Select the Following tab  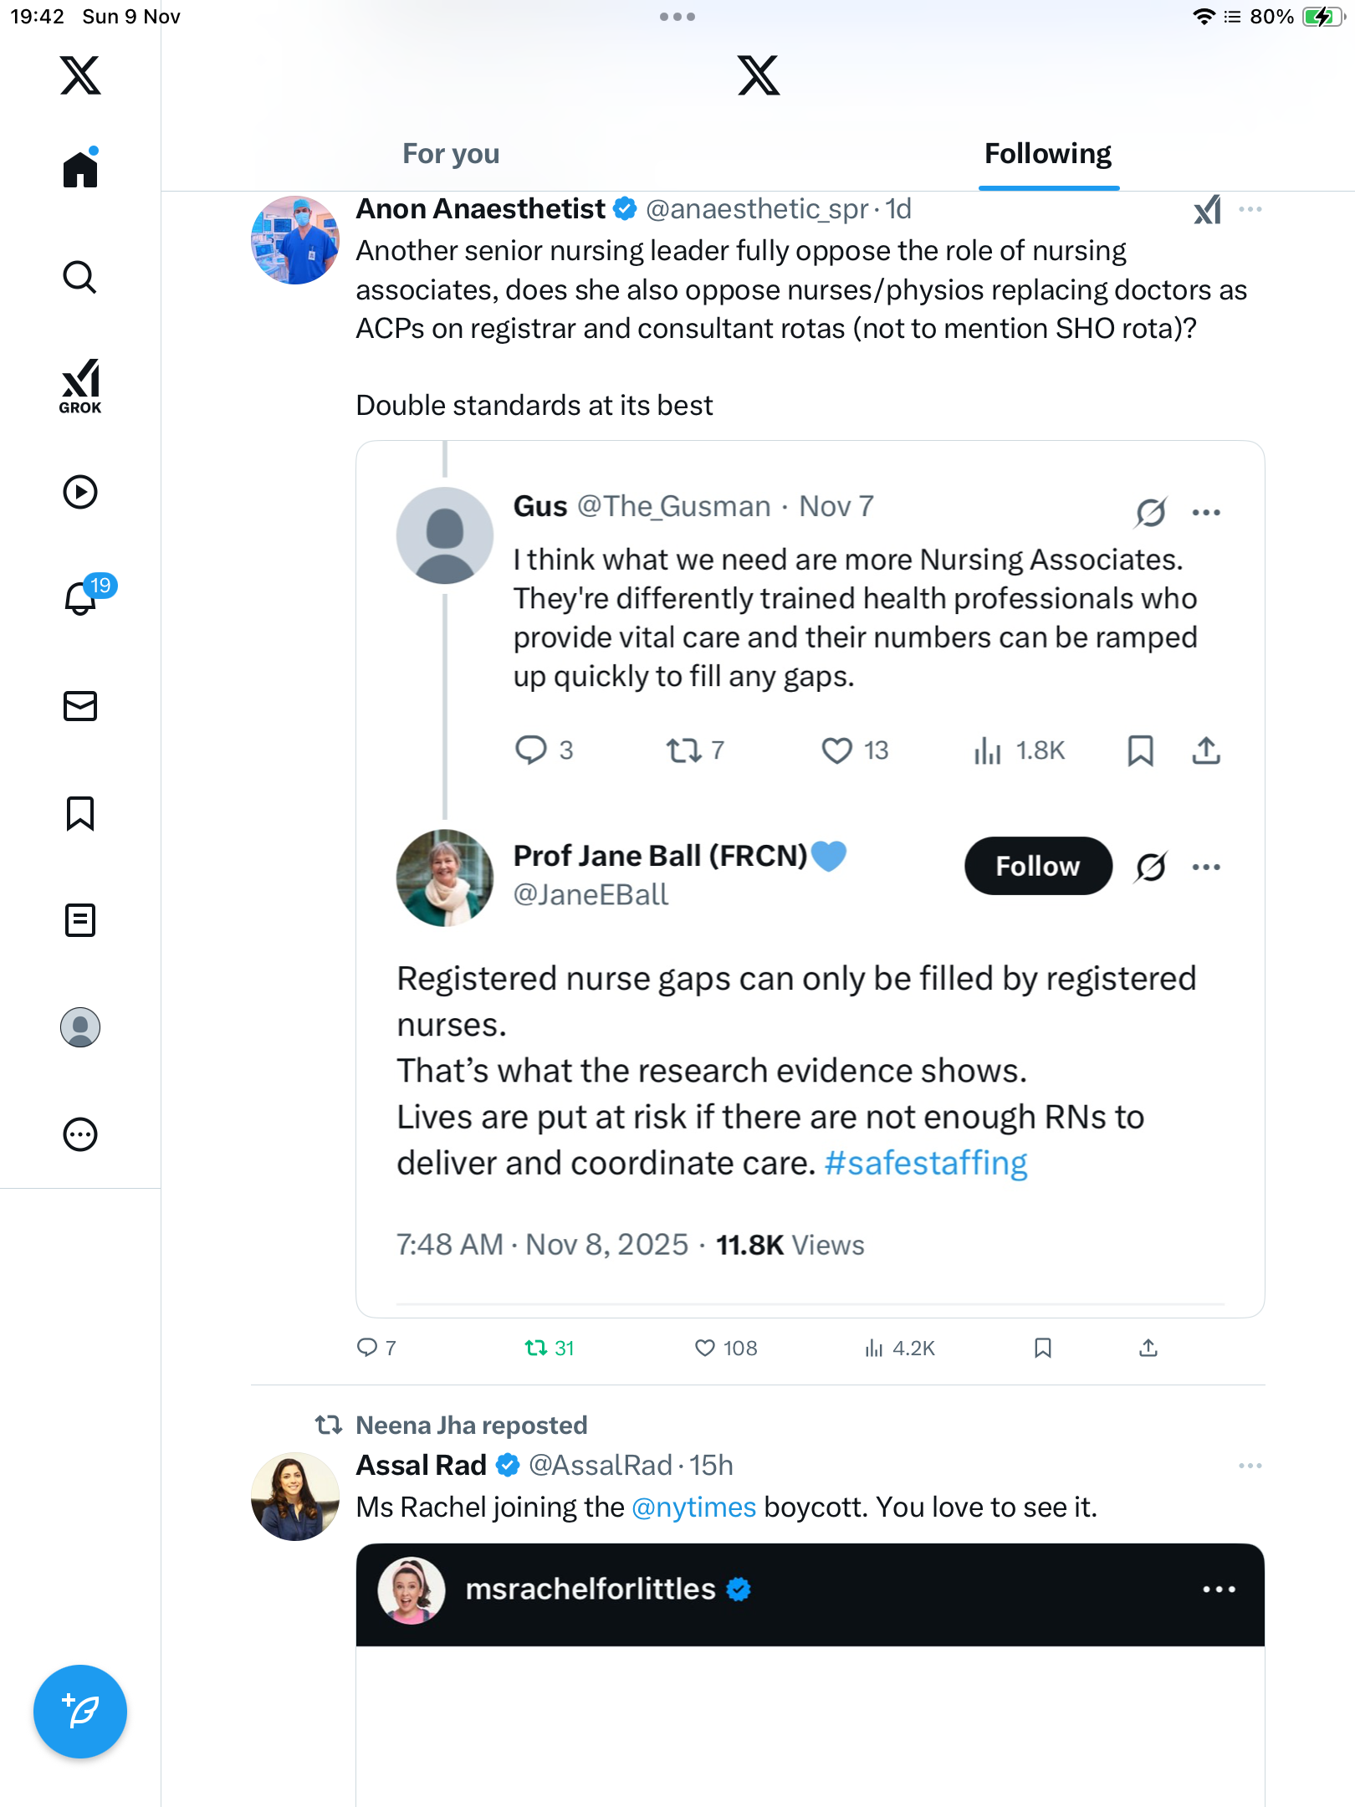pyautogui.click(x=1047, y=154)
